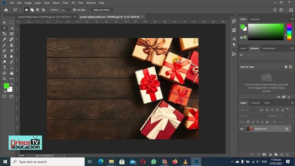Select the Frame tool
This screenshot has height=166, width=295.
(x=12, y=34)
